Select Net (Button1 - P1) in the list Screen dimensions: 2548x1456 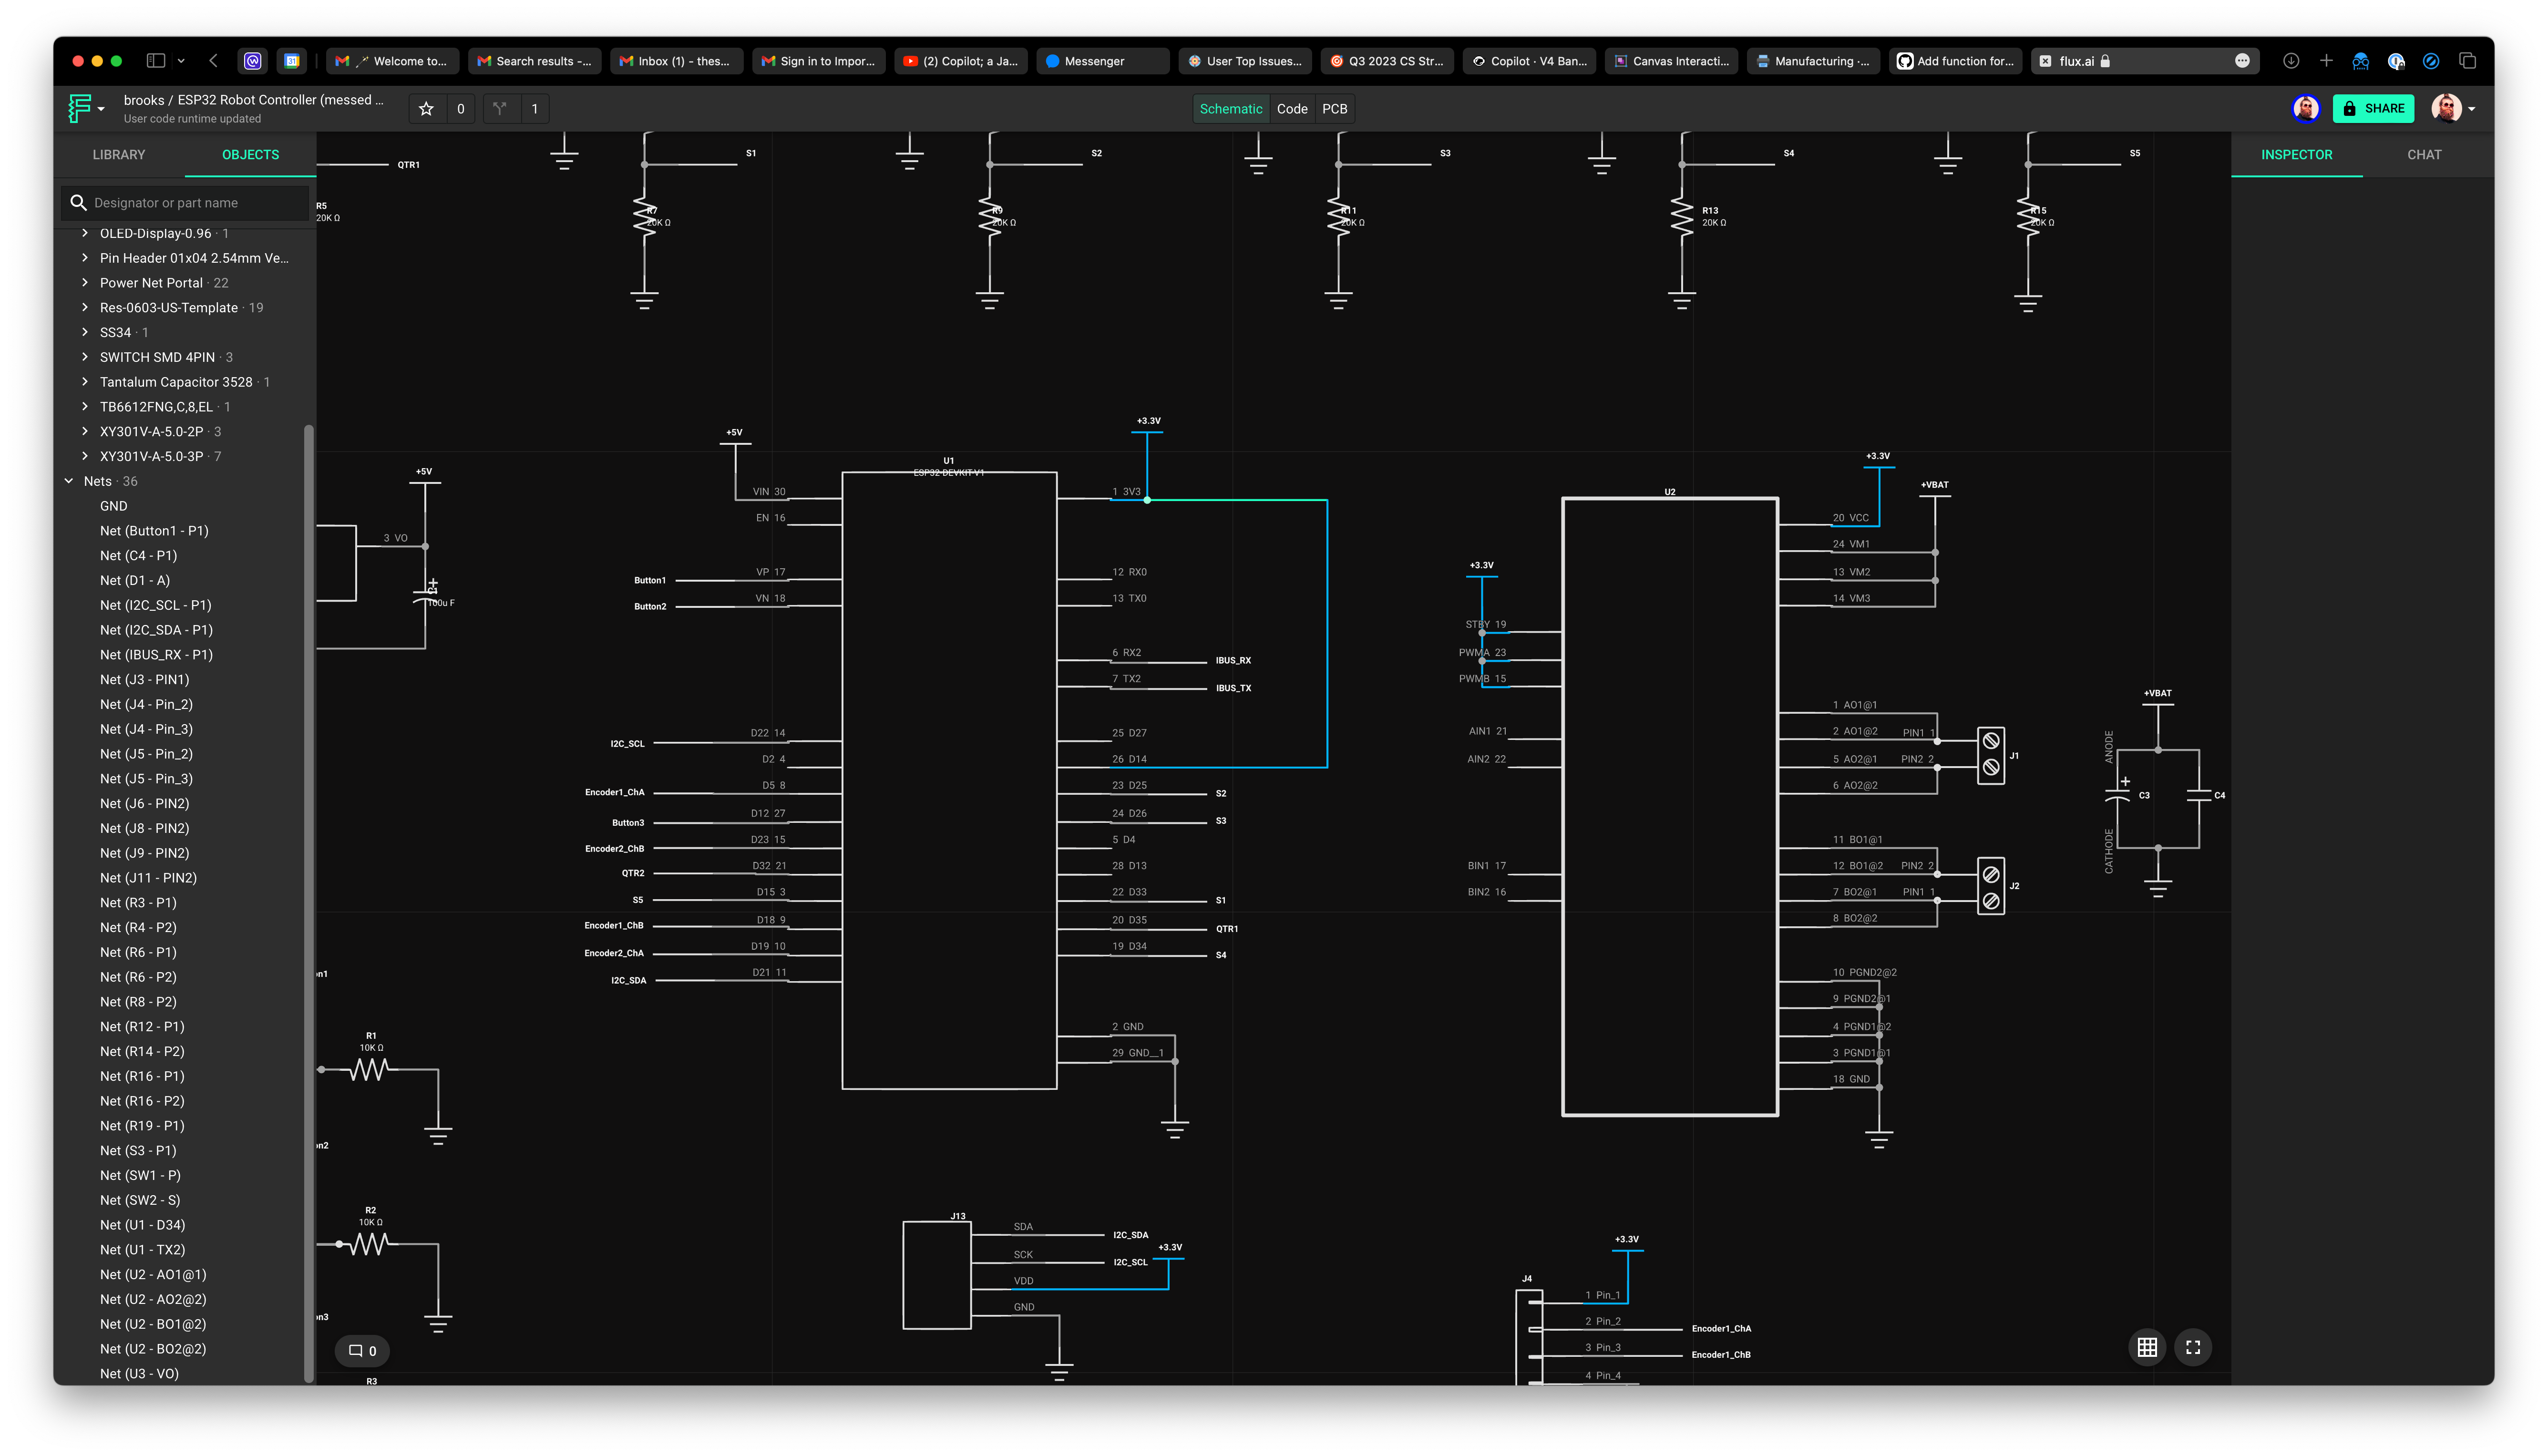tap(154, 531)
